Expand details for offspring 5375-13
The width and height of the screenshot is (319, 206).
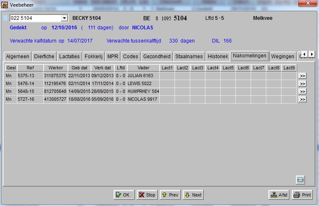pos(302,76)
